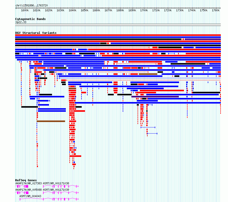This screenshot has height=202, width=228.
Task: Click the 1650k ruler label
Action: click(x=85, y=10)
